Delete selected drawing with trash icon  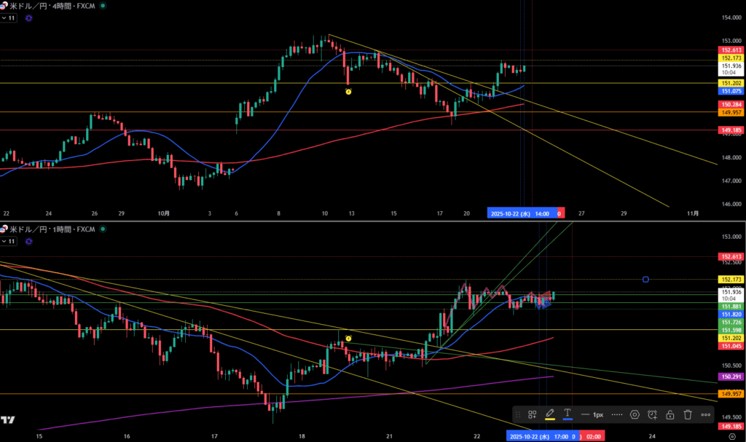pyautogui.click(x=688, y=414)
